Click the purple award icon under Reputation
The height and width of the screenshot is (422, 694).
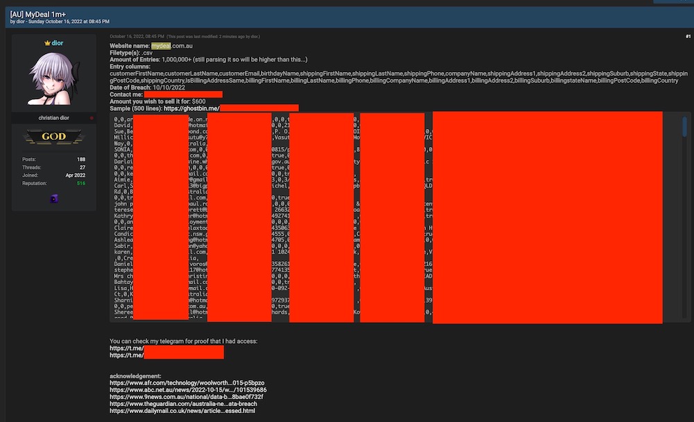(x=54, y=199)
